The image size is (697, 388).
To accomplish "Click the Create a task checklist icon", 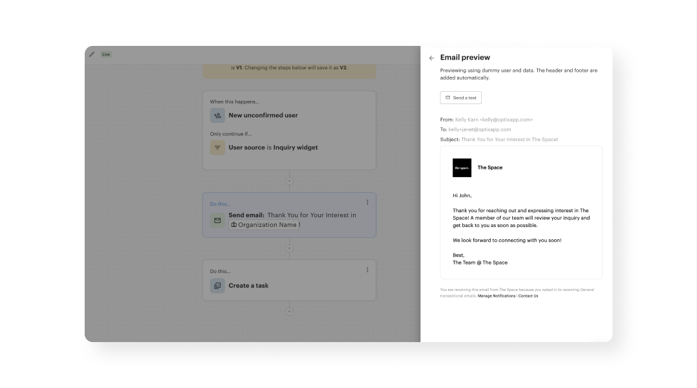I will tap(217, 285).
